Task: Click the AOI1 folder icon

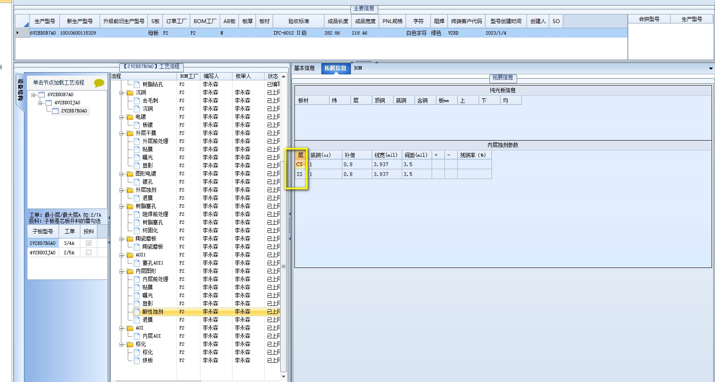Action: click(130, 255)
